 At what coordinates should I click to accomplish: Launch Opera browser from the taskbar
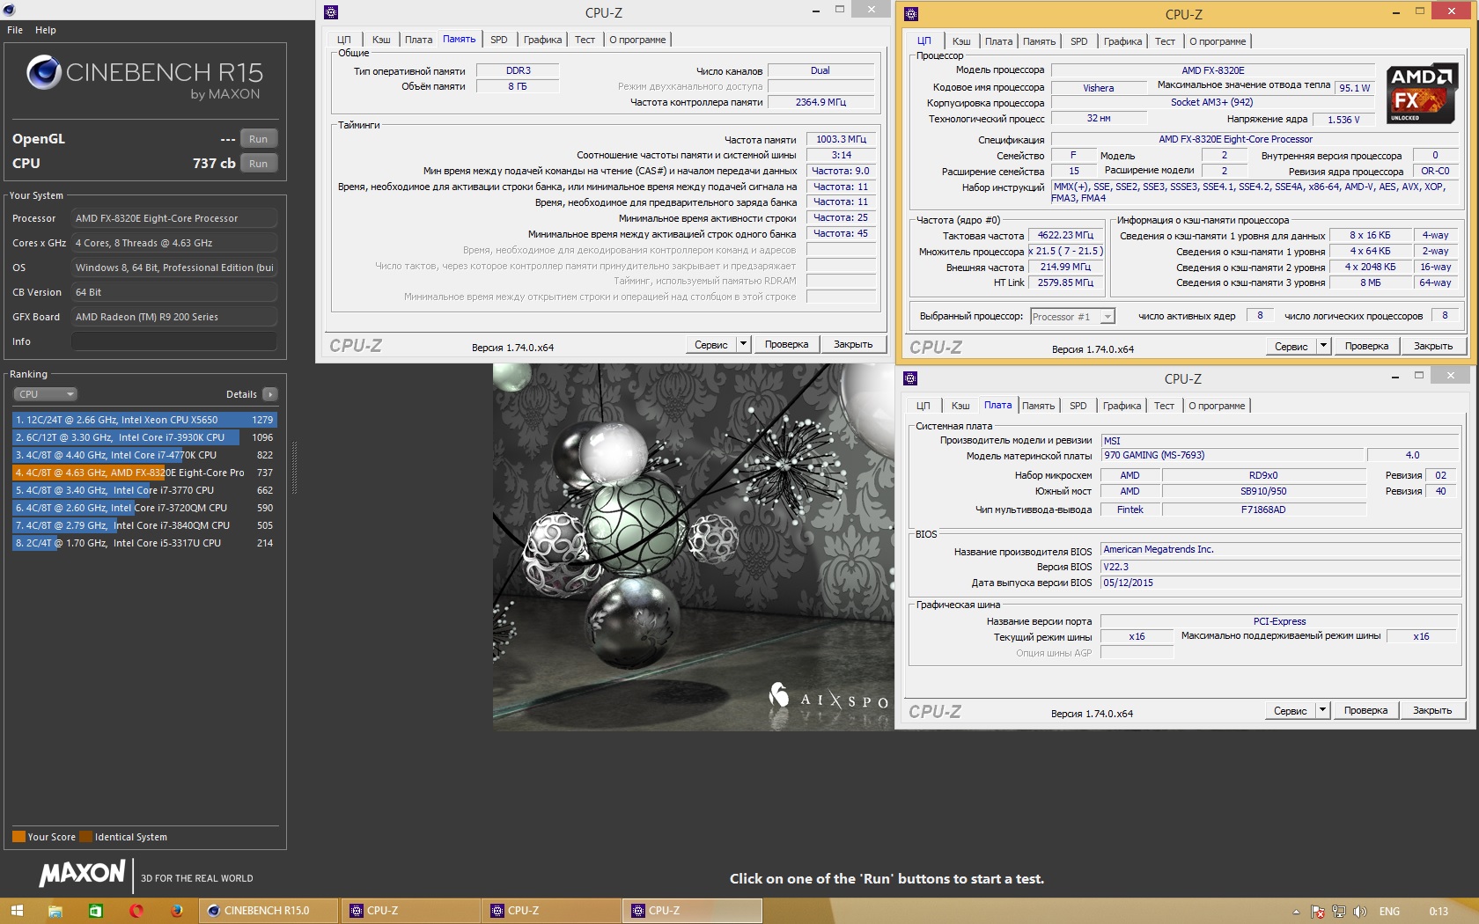point(136,911)
